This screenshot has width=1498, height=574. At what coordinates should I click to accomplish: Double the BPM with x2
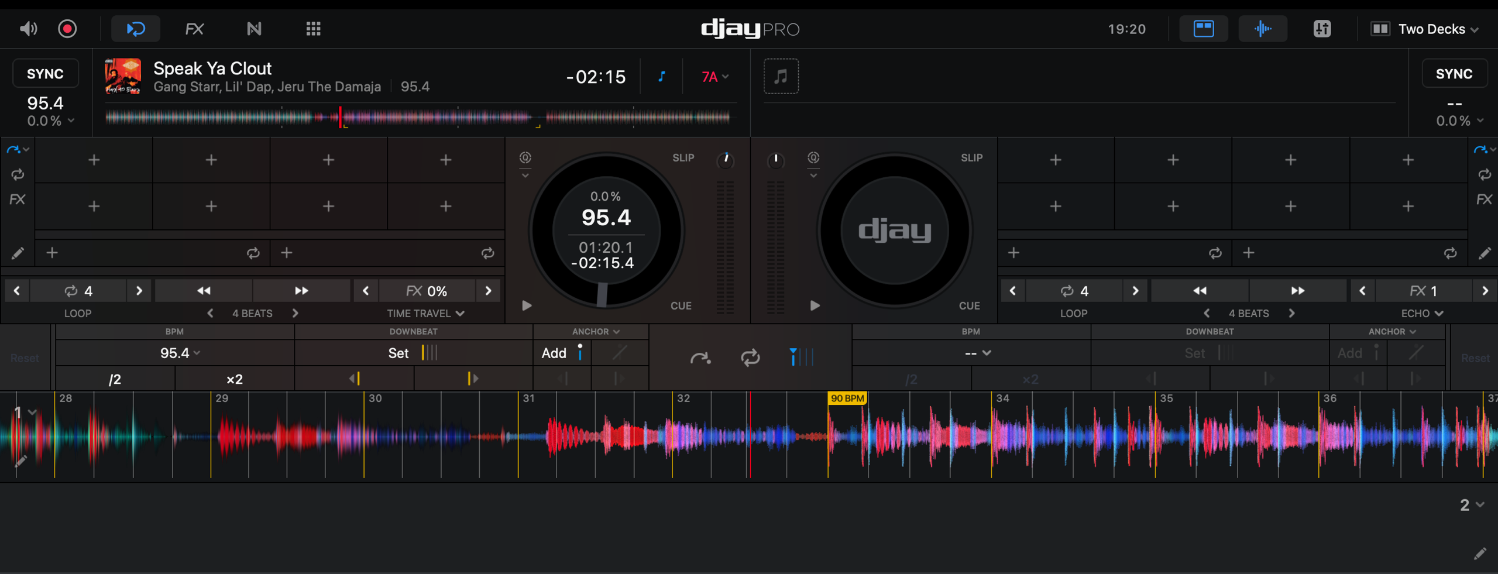click(x=234, y=379)
